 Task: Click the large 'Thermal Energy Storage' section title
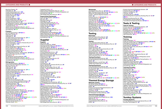101,80
